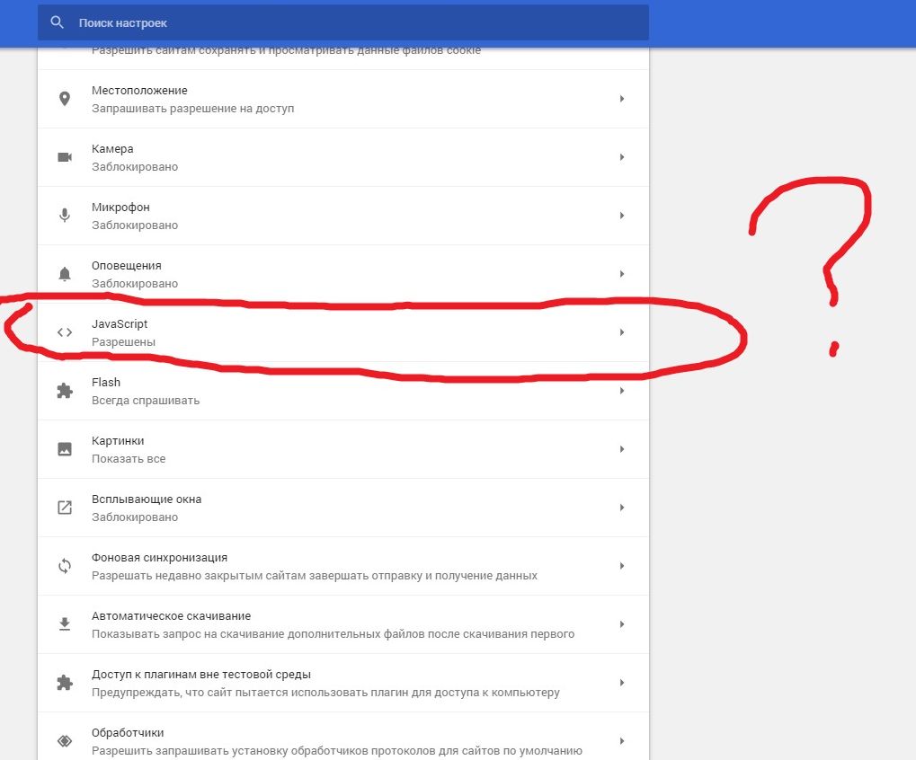Click the Картинки image icon
Screen dimensions: 916x760
pyautogui.click(x=65, y=449)
